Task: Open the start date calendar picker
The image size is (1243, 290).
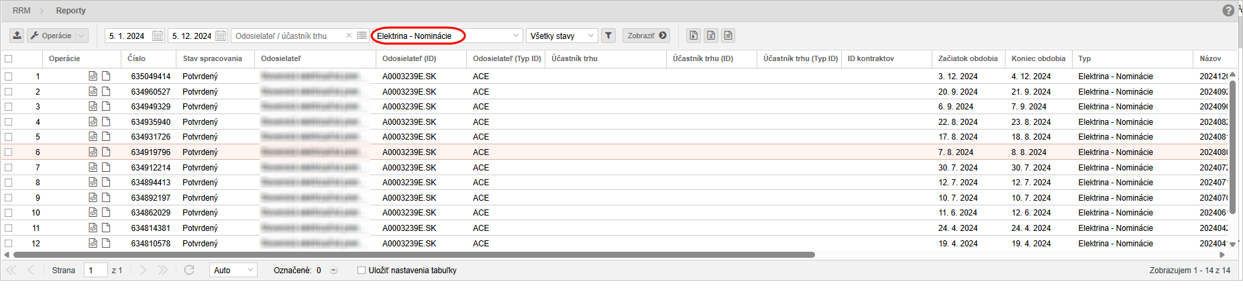Action: [x=158, y=36]
